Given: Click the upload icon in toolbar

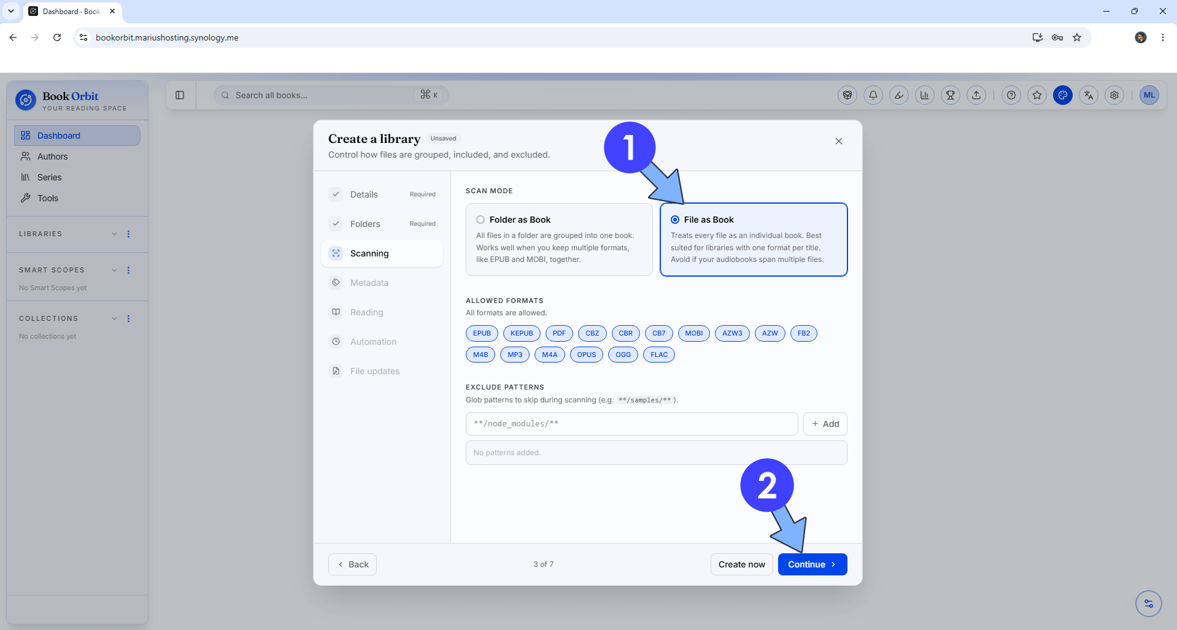Looking at the screenshot, I should pyautogui.click(x=976, y=95).
